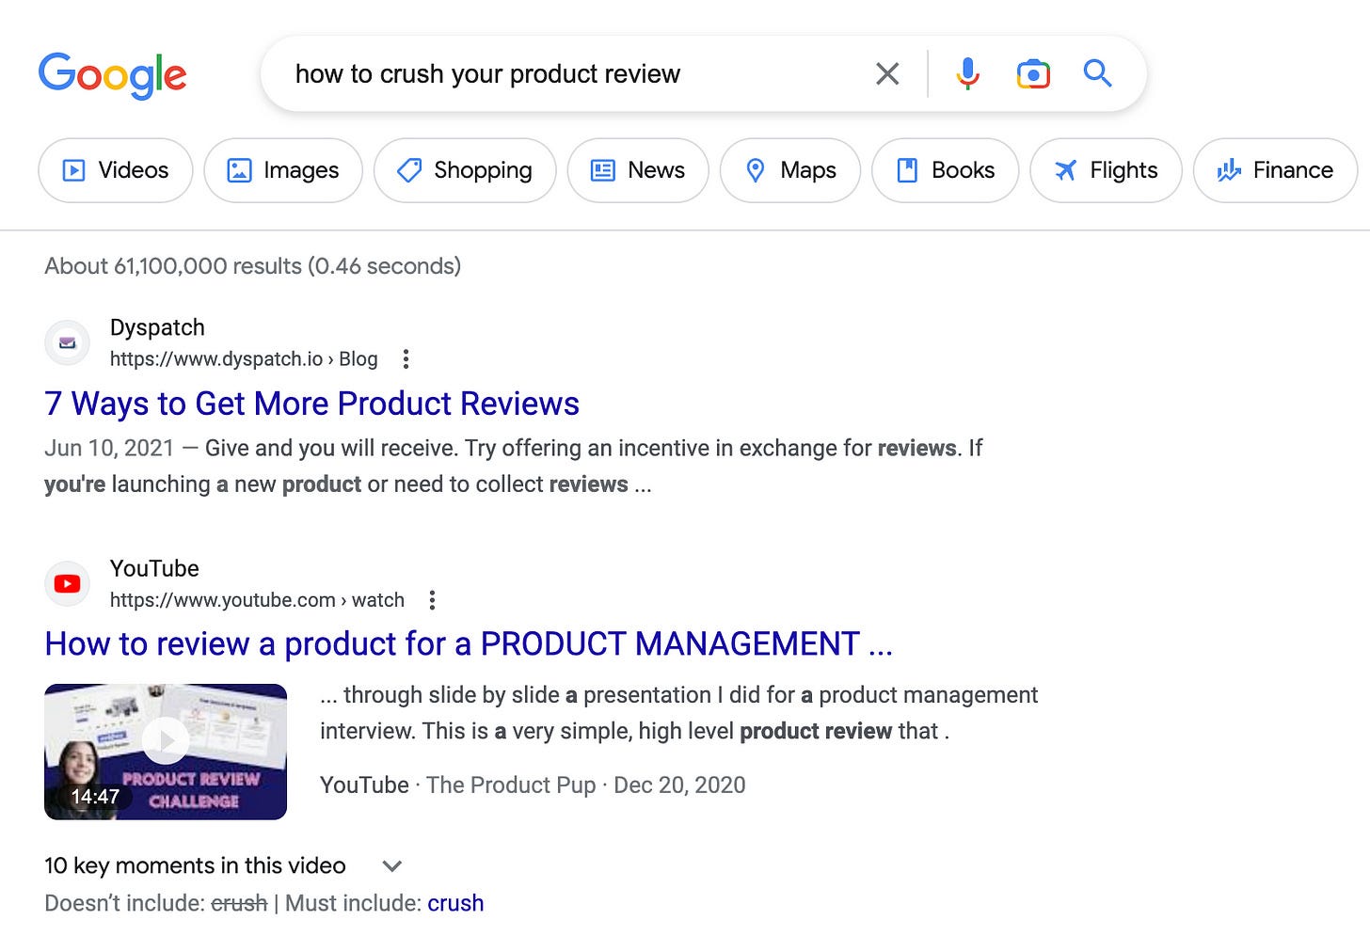The image size is (1370, 951).
Task: Click the Dyspatch site favicon
Action: click(x=67, y=342)
